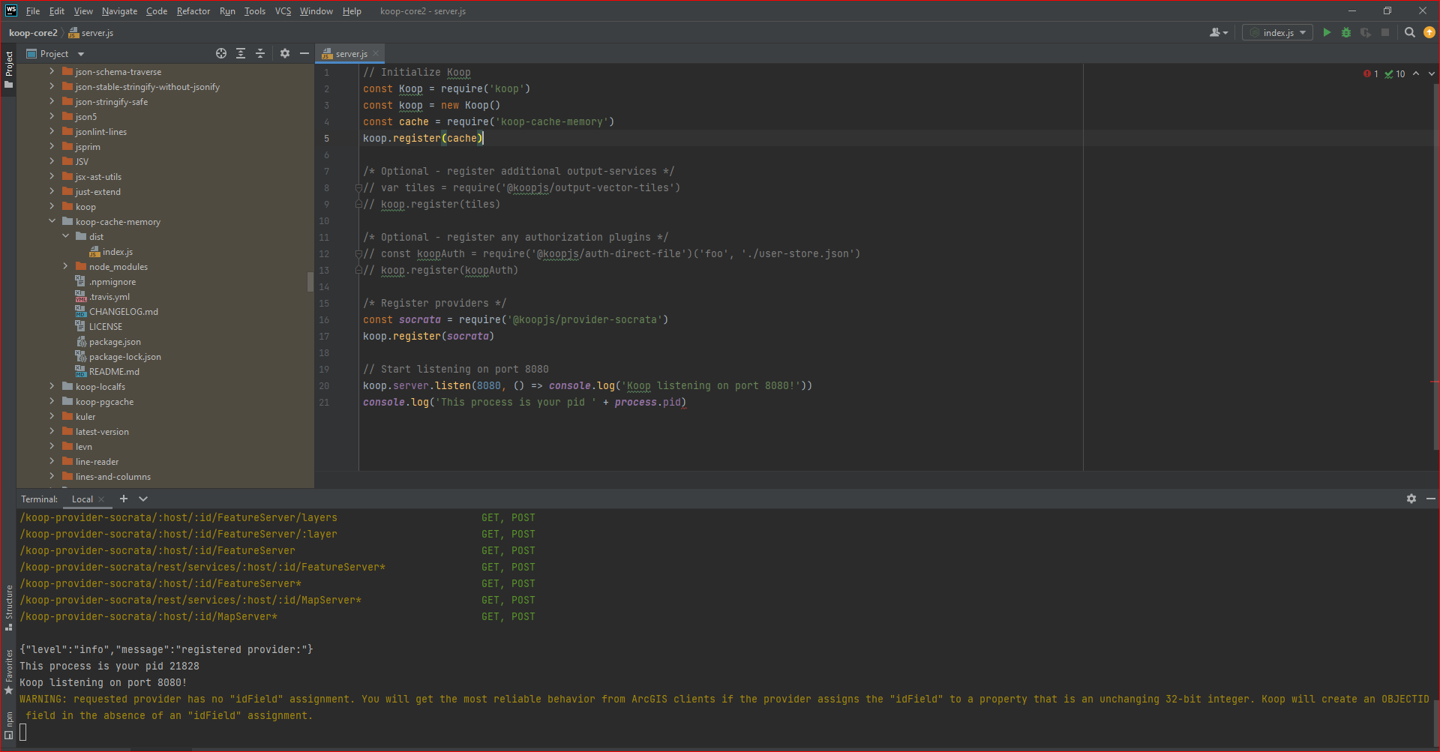The image size is (1440, 752).
Task: Click the Project tree scrollbar thumb
Action: tap(310, 281)
